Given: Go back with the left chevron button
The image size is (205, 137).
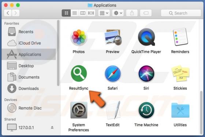Looking at the screenshot, I should [8, 13].
